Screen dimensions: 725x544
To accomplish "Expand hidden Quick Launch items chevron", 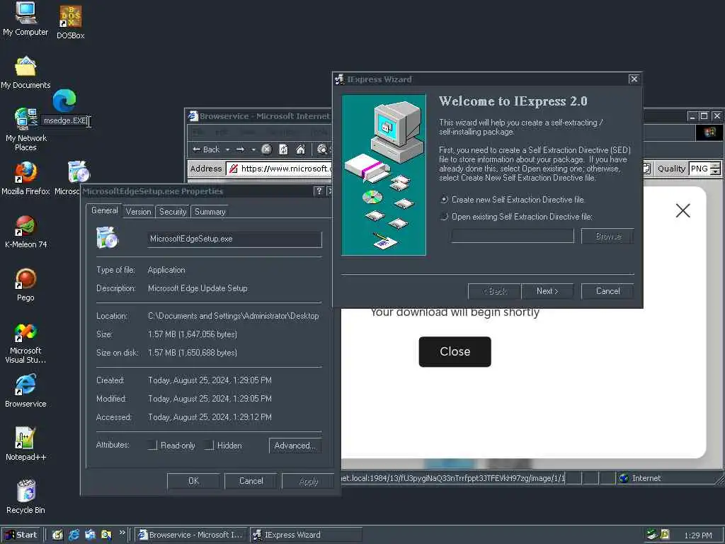I will point(122,533).
